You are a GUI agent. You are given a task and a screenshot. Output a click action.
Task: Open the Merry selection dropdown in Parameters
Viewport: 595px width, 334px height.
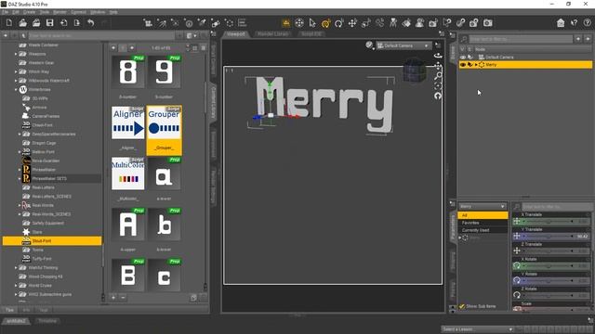(x=482, y=206)
